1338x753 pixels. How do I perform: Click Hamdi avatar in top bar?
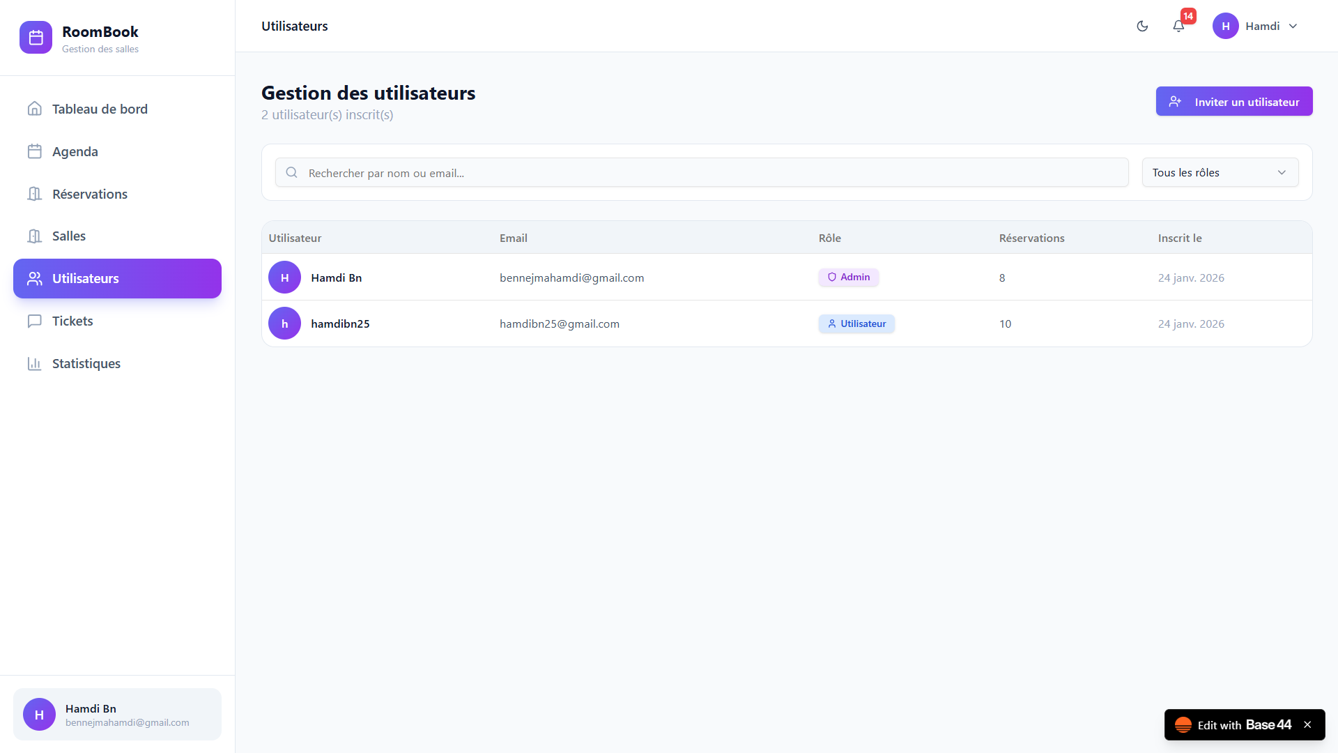coord(1225,26)
